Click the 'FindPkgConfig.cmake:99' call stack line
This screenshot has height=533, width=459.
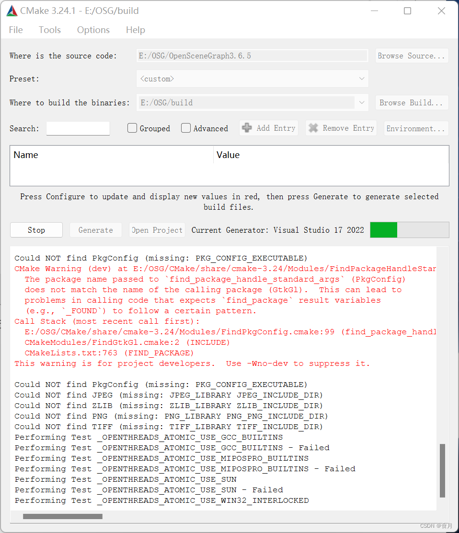point(230,332)
